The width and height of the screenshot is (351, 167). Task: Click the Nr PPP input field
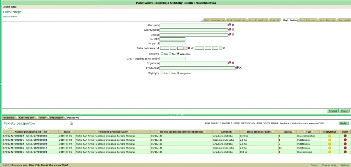(172, 39)
